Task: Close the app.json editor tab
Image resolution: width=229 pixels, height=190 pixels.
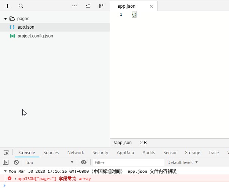Action: coord(151,6)
